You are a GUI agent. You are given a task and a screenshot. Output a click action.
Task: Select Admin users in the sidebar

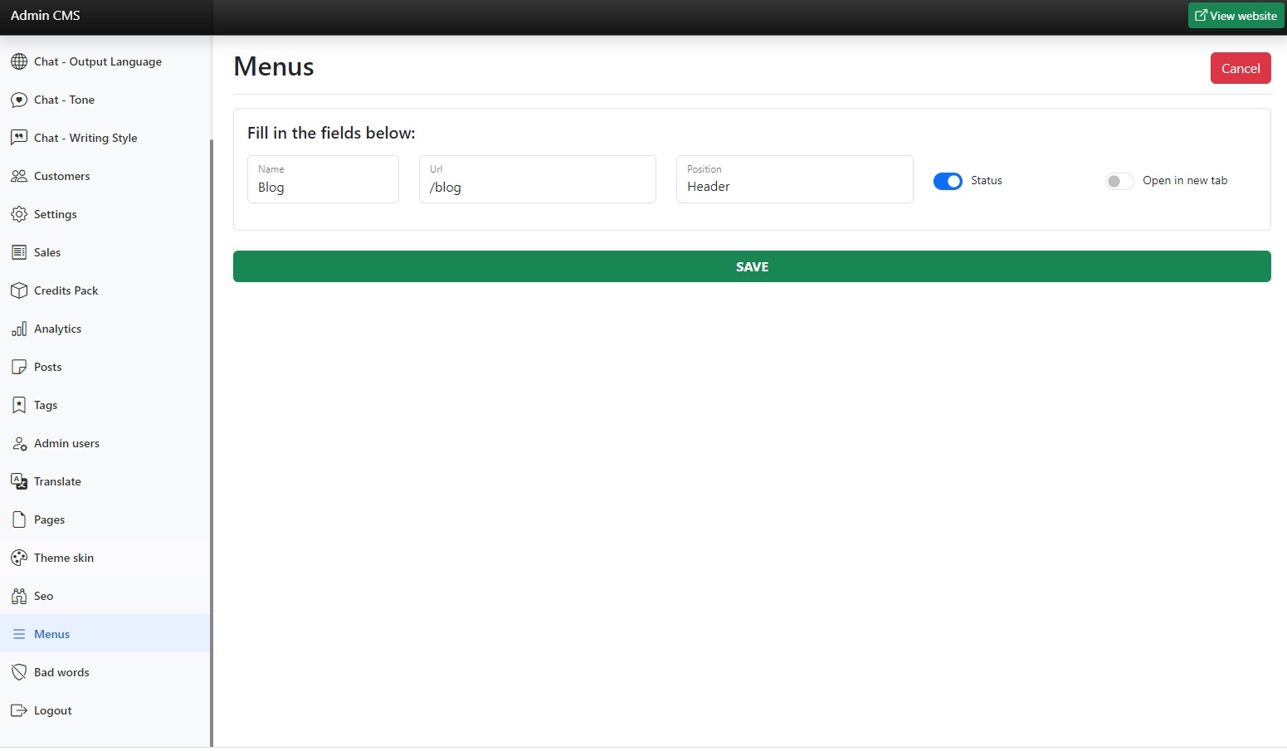click(66, 443)
